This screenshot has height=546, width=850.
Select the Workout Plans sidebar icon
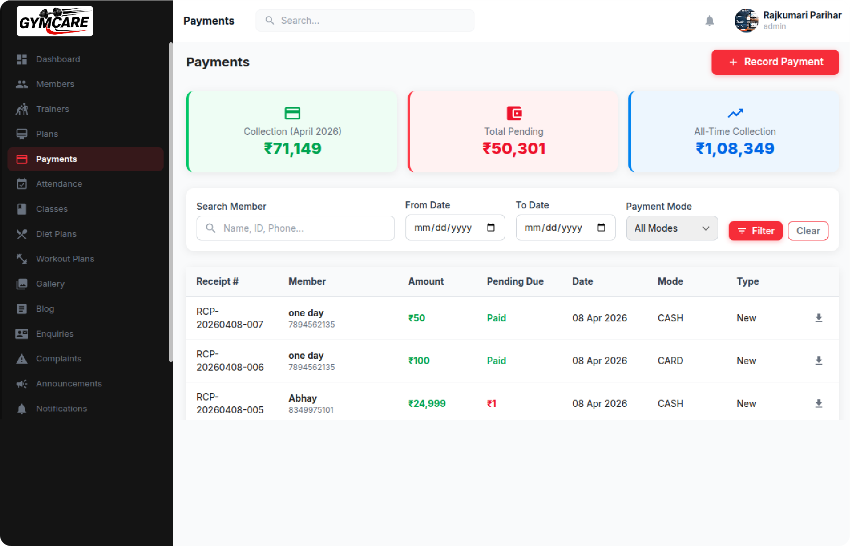click(x=22, y=259)
